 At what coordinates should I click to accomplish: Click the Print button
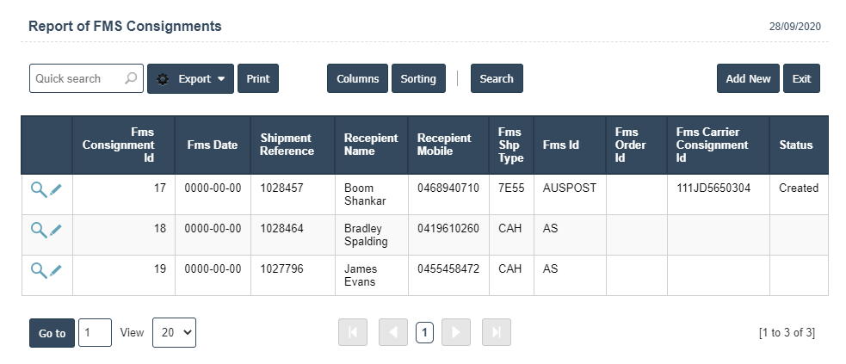258,78
